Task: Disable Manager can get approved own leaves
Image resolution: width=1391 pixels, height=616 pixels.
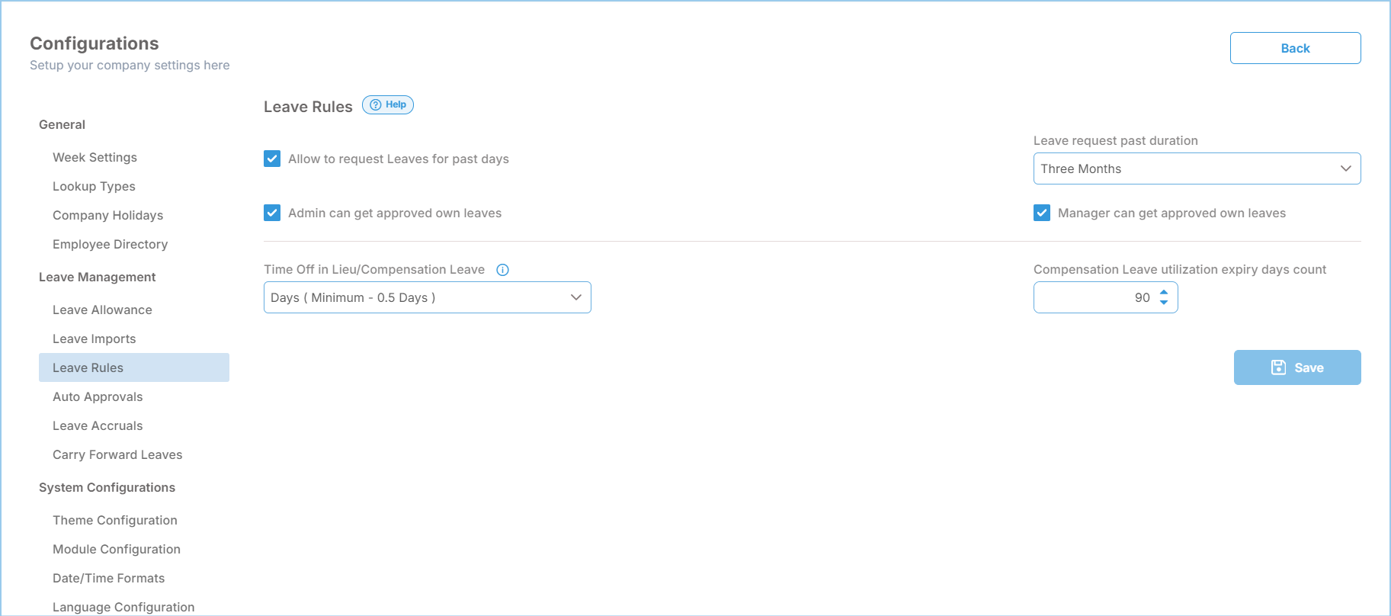Action: (x=1042, y=213)
